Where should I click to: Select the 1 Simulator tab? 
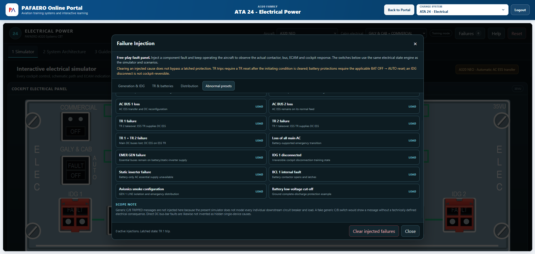tap(23, 52)
